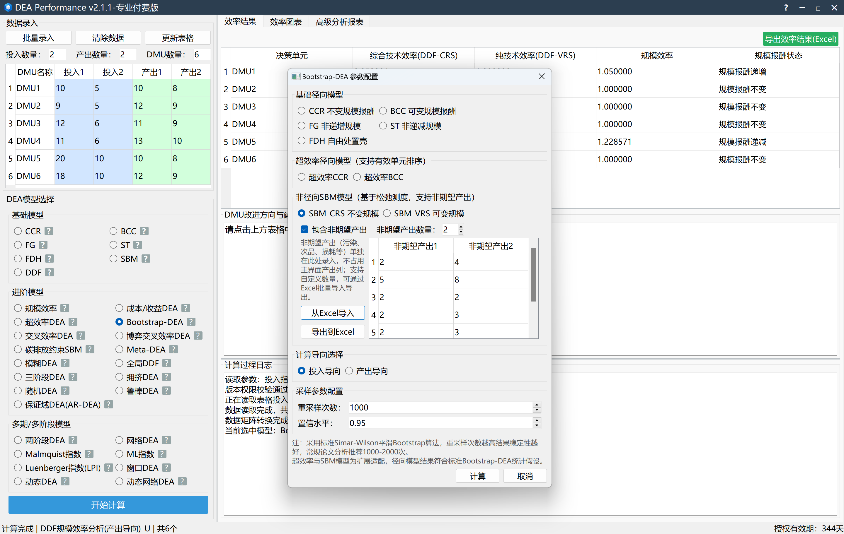844x534 pixels.
Task: Click the help icon next to DDF
Action: [x=50, y=272]
